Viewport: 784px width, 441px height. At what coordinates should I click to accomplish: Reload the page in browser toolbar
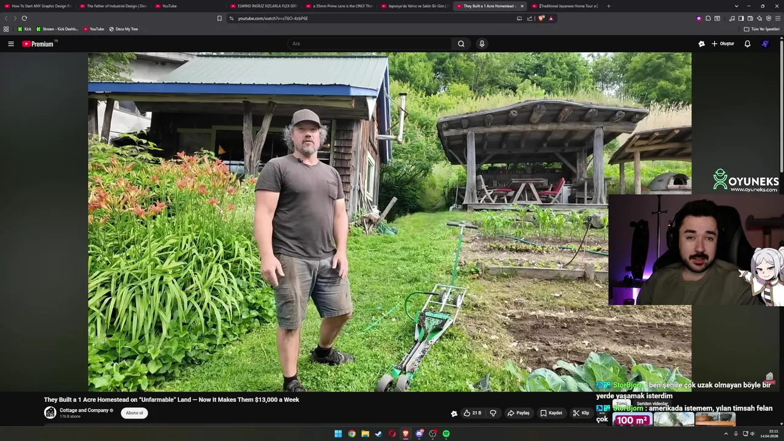tap(24, 18)
